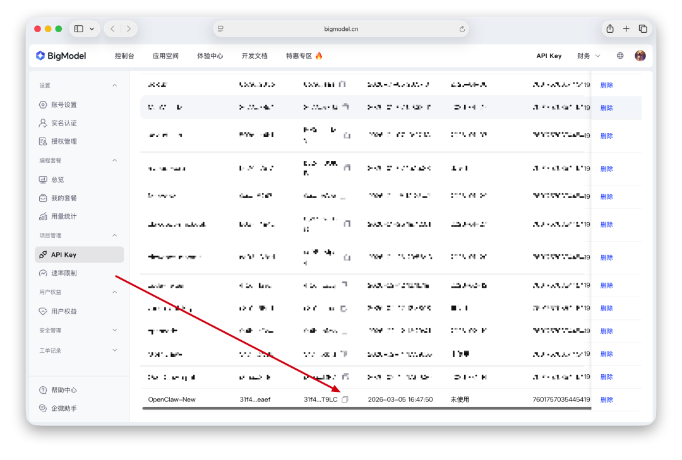Open the 特惠专区 promotions tab
Image resolution: width=682 pixels, height=460 pixels.
coord(301,56)
